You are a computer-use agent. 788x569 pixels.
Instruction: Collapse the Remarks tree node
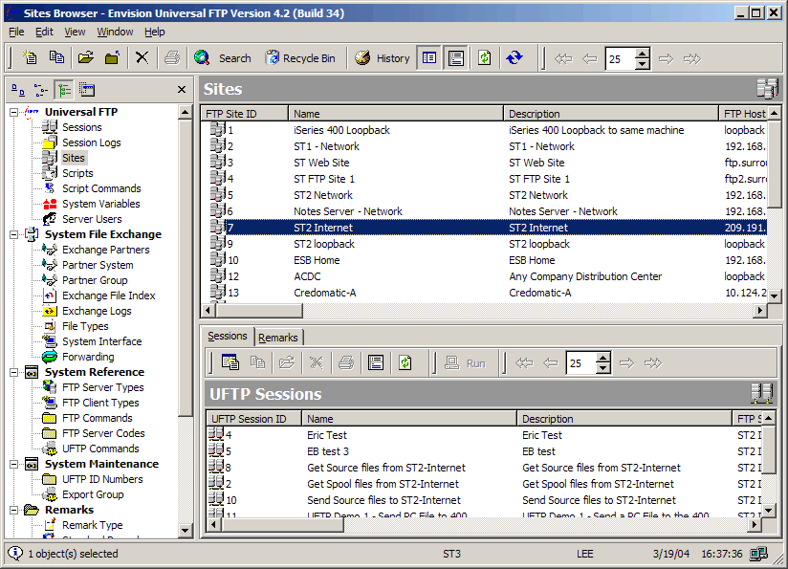point(14,511)
